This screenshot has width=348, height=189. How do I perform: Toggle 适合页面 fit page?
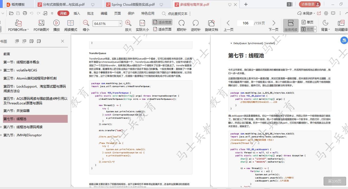[162, 29]
